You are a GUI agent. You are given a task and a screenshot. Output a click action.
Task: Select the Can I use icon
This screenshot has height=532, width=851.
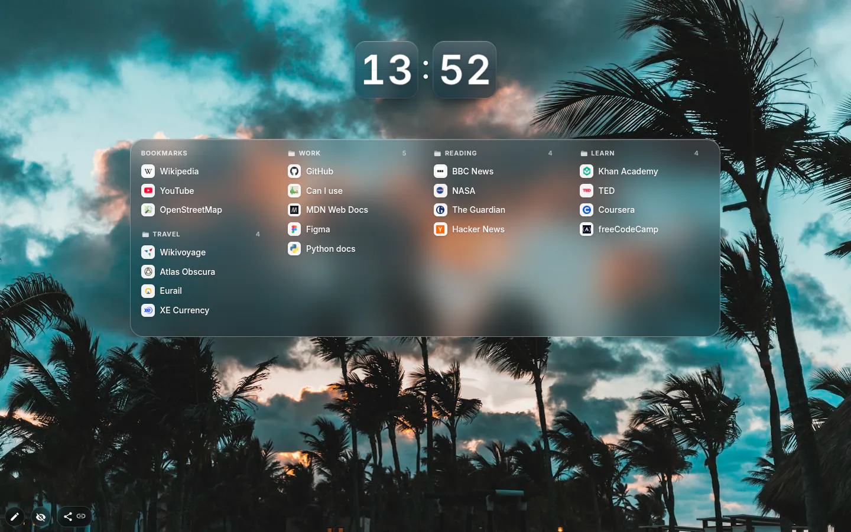click(x=294, y=191)
